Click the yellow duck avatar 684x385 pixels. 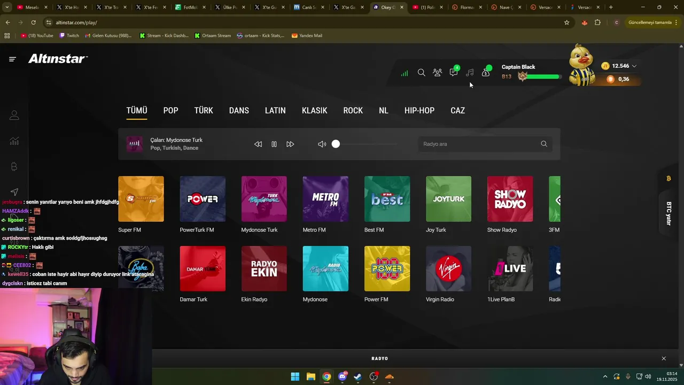point(581,65)
